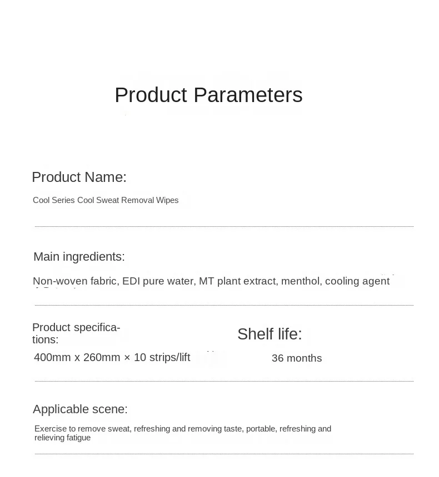Select the Non-woven fabric ingredients line
439x477 pixels.
(211, 281)
